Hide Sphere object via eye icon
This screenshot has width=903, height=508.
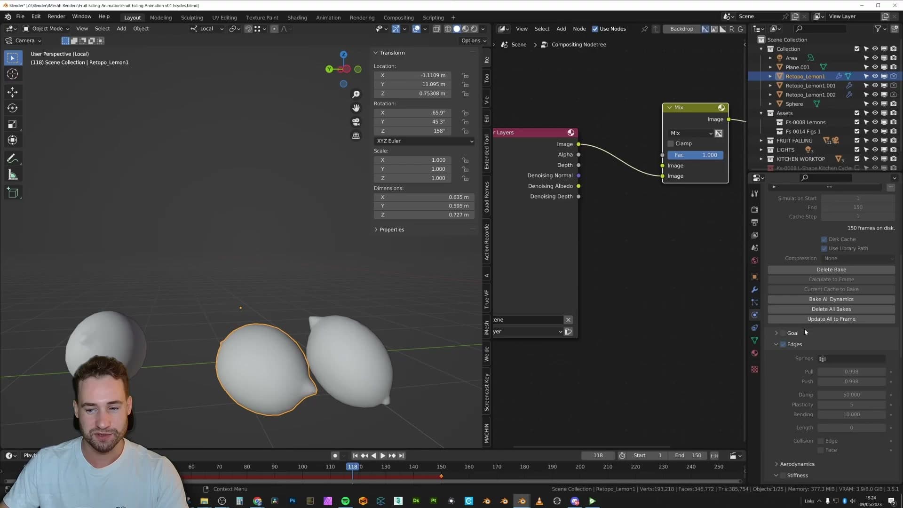tap(875, 104)
